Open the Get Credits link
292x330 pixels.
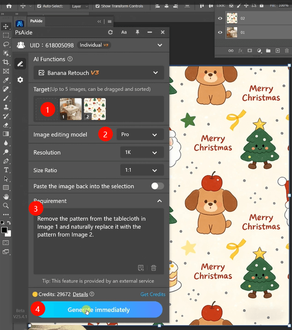click(x=153, y=294)
